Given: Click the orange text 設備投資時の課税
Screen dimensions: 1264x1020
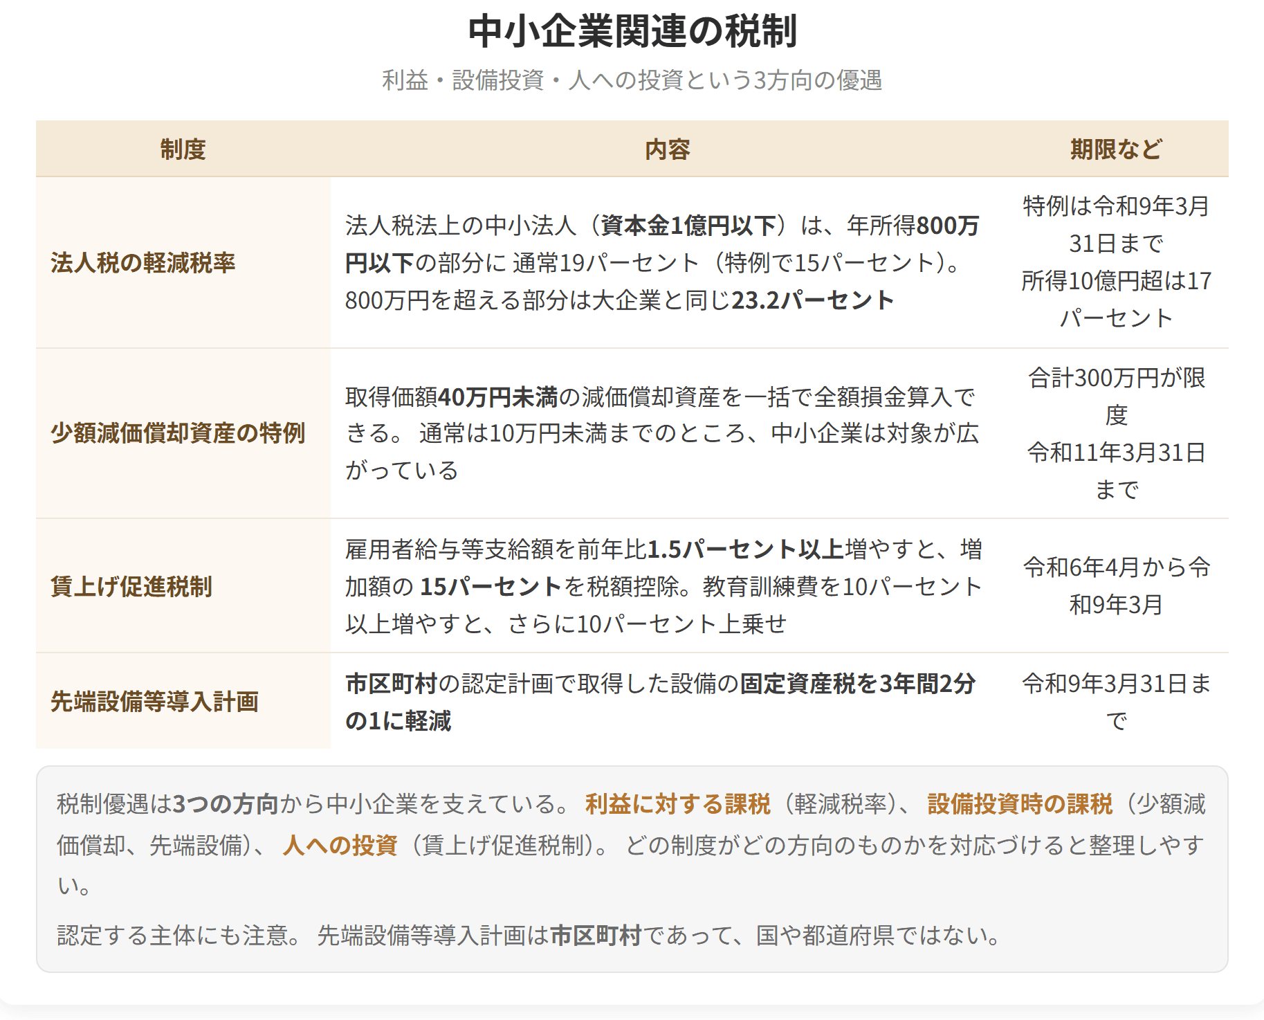Looking at the screenshot, I should tap(1020, 804).
